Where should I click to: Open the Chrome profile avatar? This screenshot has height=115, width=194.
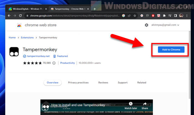pos(181,16)
